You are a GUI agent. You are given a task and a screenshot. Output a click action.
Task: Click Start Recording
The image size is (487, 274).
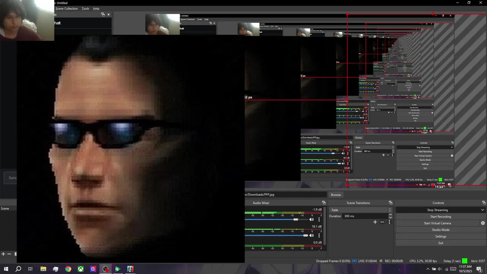[x=441, y=217]
